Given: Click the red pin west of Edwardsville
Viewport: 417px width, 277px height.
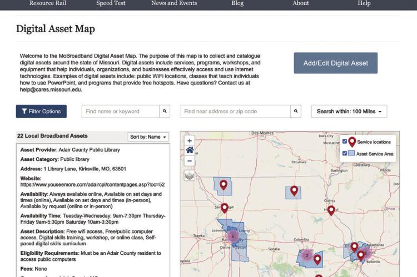Looking at the screenshot, I should tap(354, 247).
